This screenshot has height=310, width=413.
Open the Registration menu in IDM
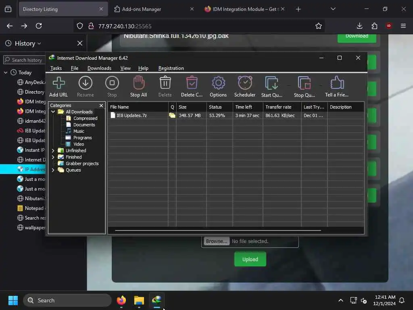[171, 68]
